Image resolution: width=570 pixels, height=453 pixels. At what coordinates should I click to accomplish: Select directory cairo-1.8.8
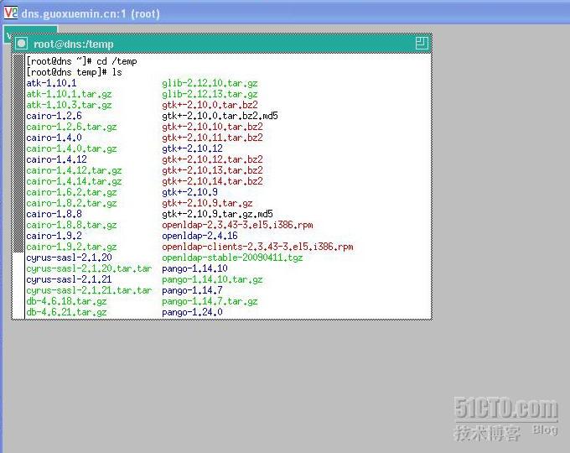coord(54,214)
